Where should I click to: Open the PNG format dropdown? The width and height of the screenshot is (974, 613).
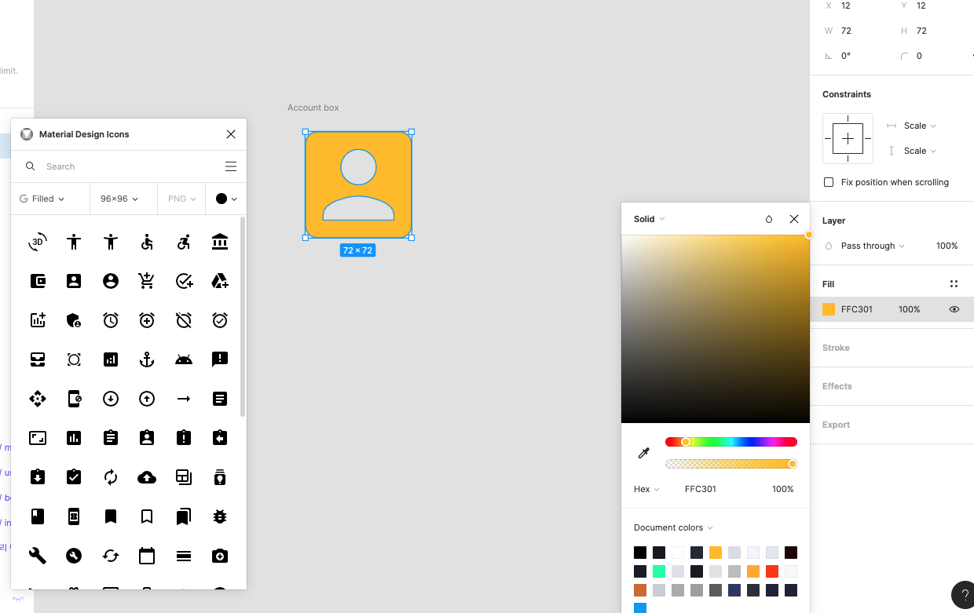tap(181, 199)
